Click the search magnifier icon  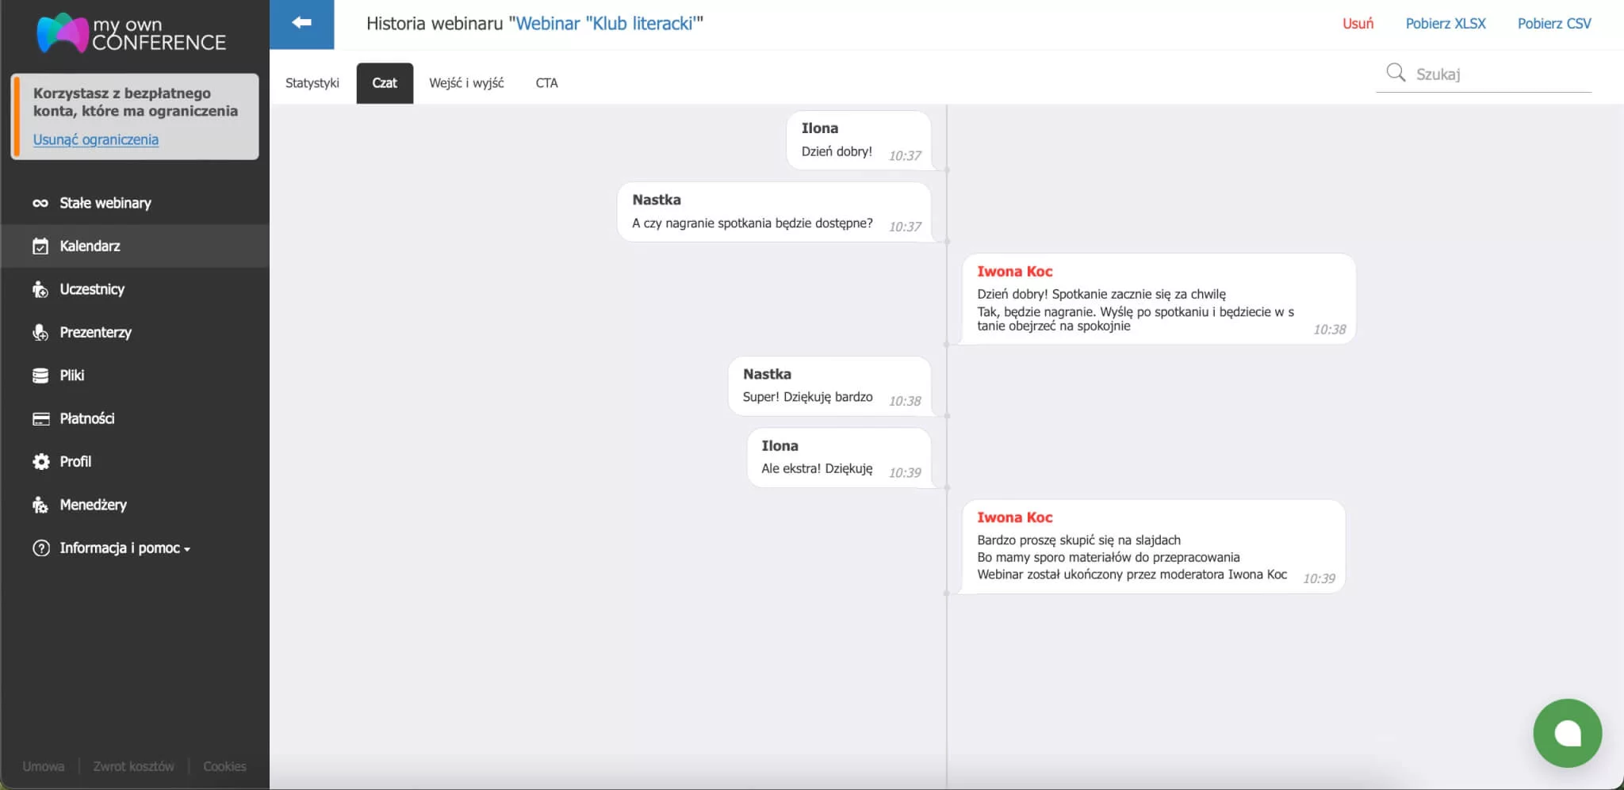[1396, 72]
